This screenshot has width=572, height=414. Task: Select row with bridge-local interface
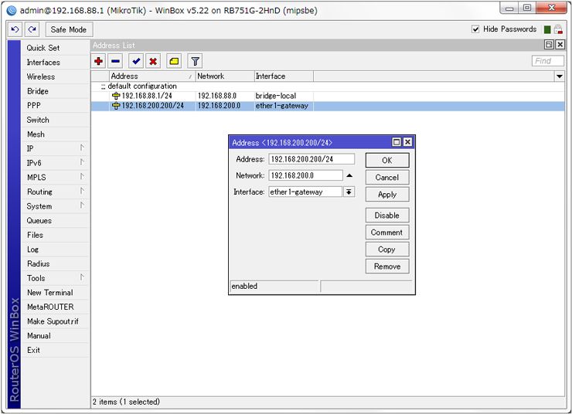tap(328, 96)
